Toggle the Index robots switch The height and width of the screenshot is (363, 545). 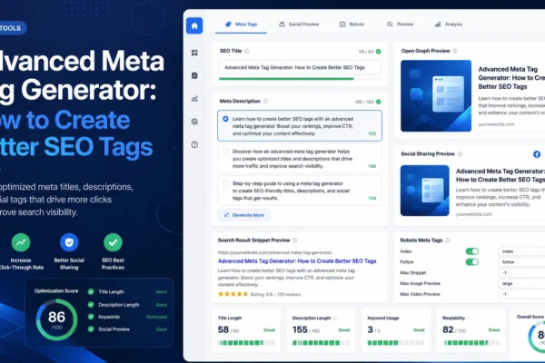tap(472, 251)
